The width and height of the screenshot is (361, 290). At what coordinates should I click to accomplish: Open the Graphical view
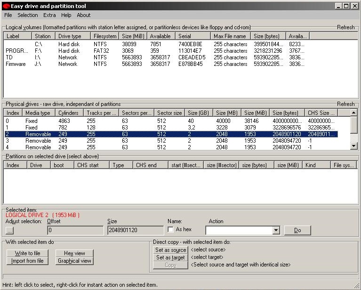pyautogui.click(x=74, y=261)
